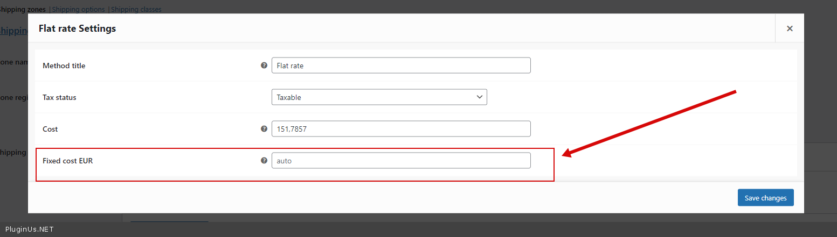Click the help icon beside Cost field
This screenshot has height=237, width=837.
[264, 129]
